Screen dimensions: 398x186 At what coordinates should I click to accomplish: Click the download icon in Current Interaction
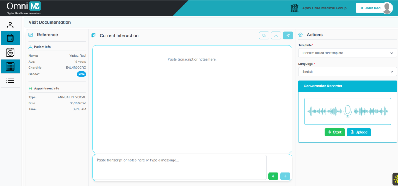tap(276, 35)
